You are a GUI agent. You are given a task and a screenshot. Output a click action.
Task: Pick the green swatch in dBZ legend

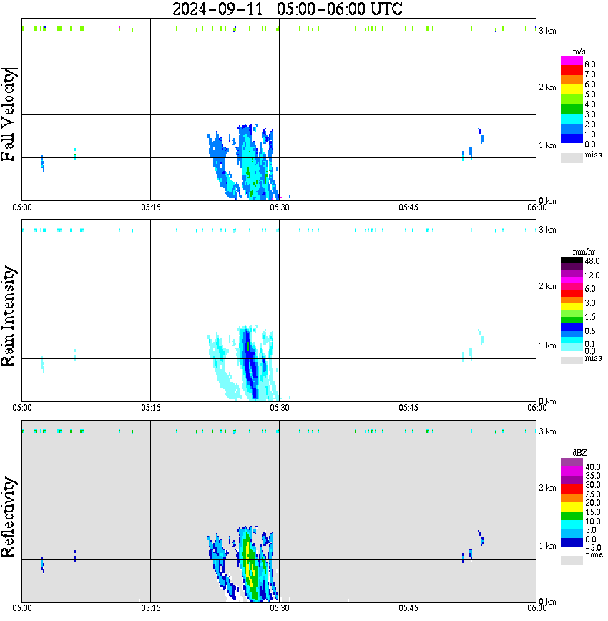(x=572, y=516)
